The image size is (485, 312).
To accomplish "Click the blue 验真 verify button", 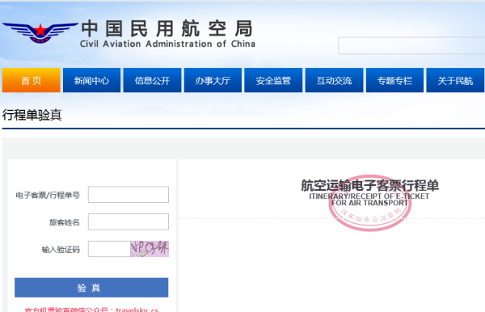I will pos(91,288).
